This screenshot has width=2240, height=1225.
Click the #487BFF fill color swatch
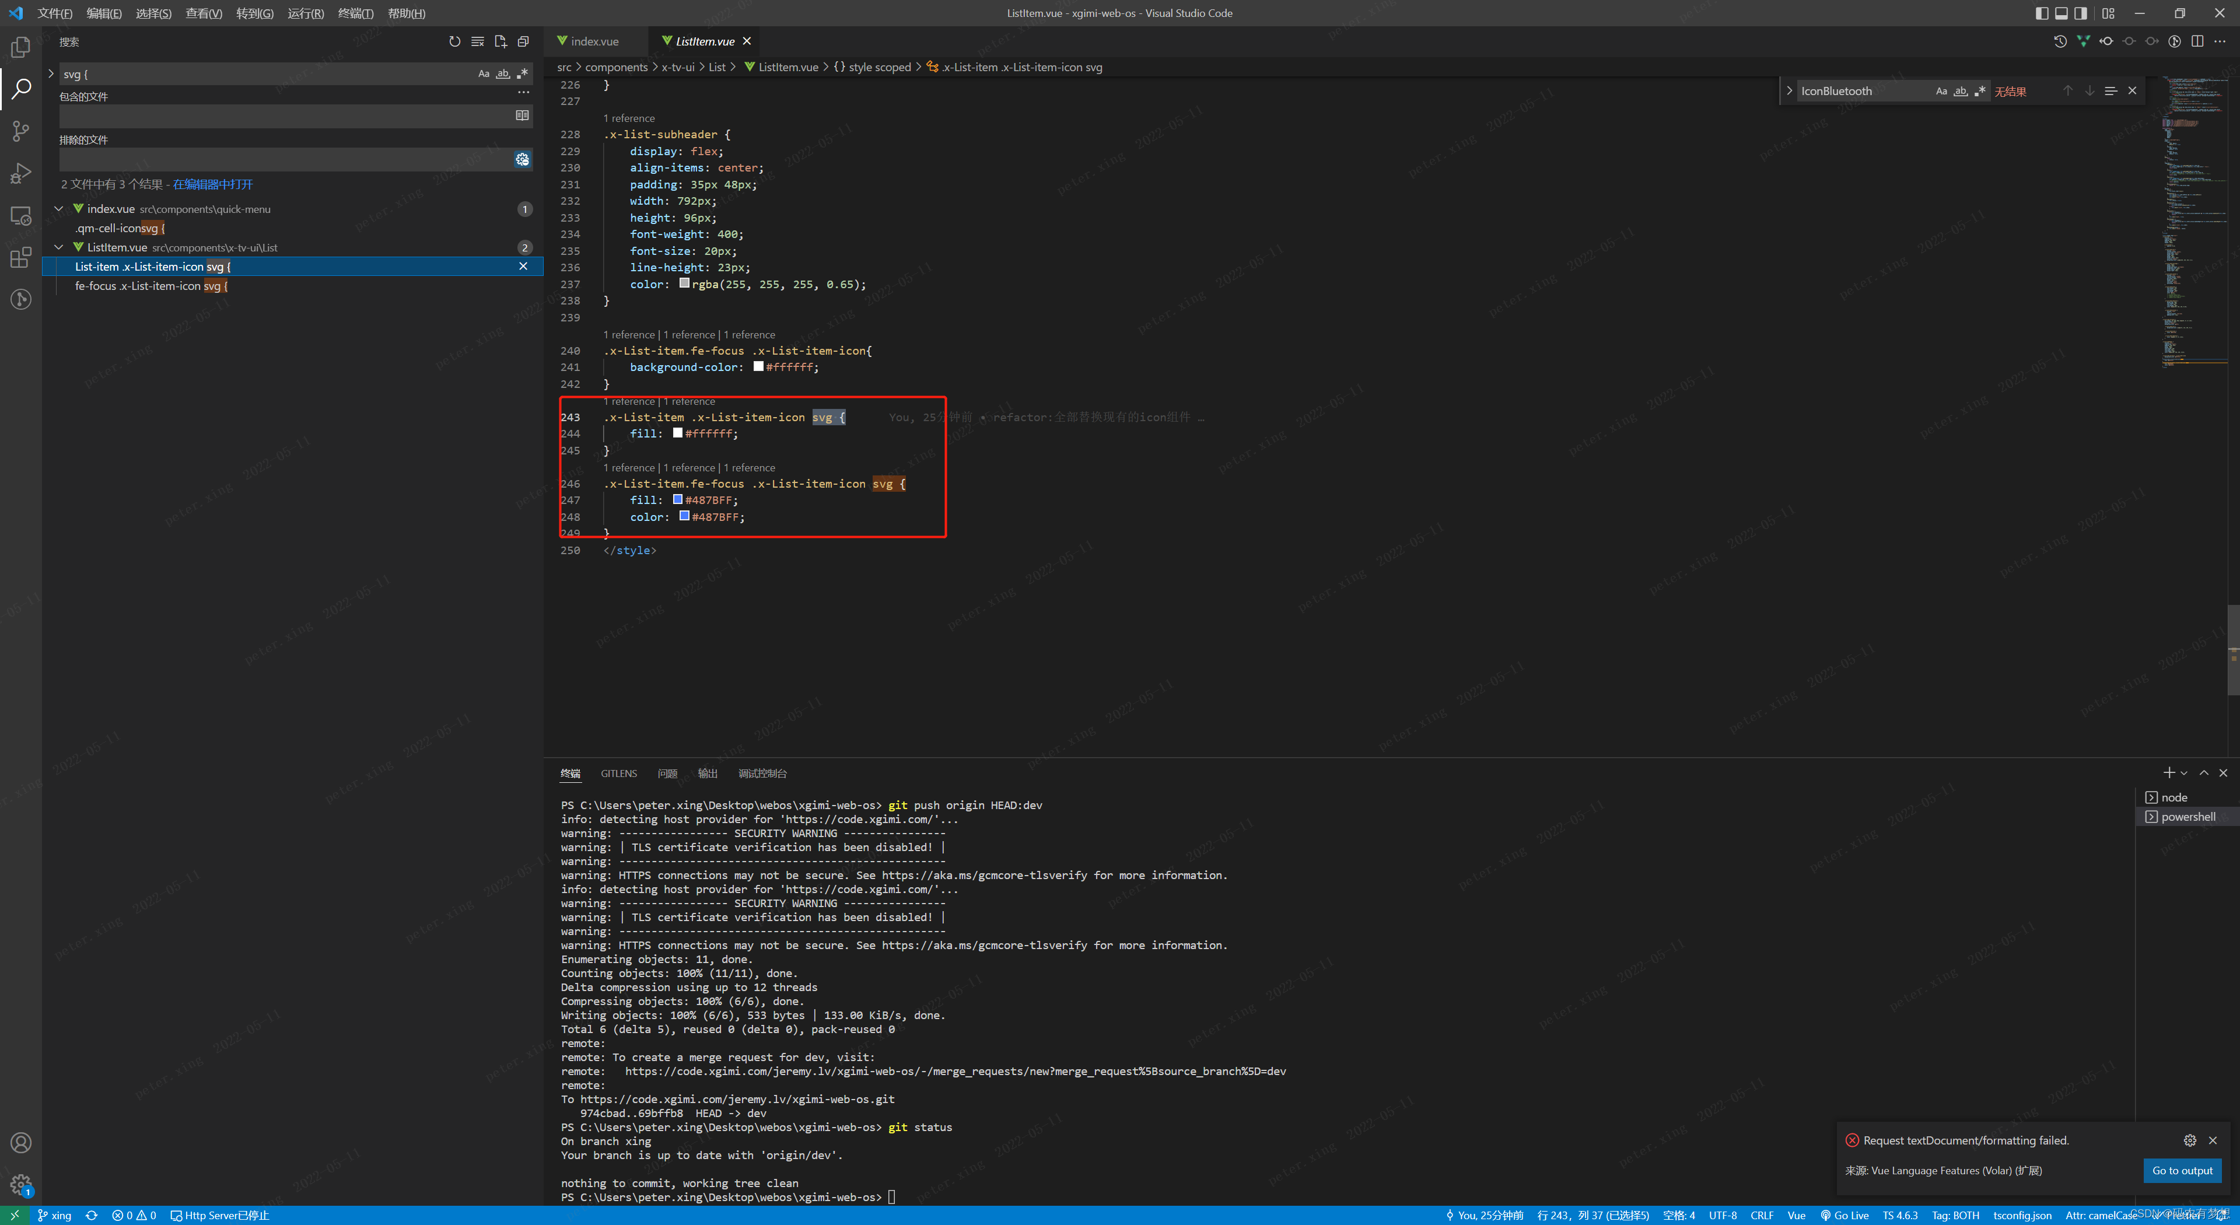(x=677, y=500)
